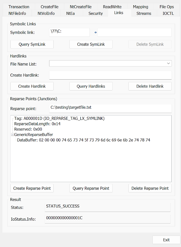Open the File Name List dropdown
This screenshot has width=181, height=247.
click(x=169, y=63)
